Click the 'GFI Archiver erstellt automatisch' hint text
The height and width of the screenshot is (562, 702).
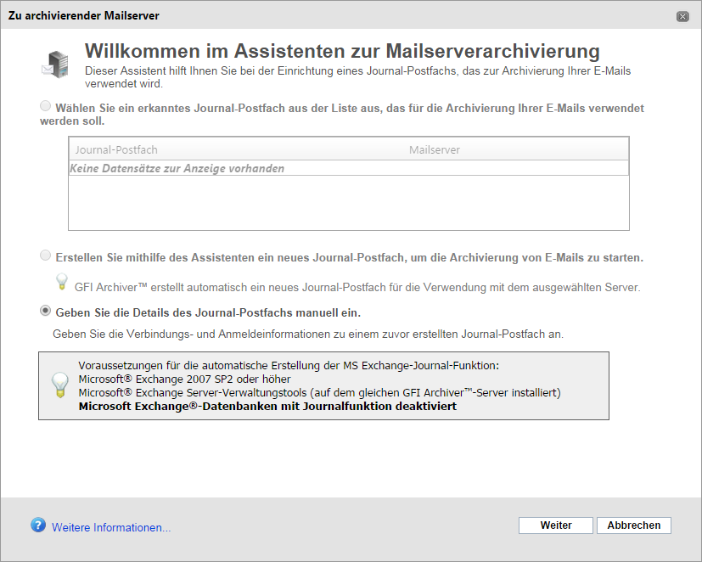[x=357, y=288]
